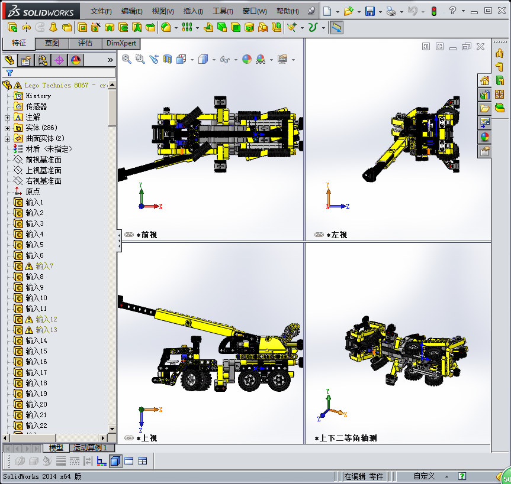
Task: Open the ConfigurationManager tab icon
Action: click(x=43, y=60)
